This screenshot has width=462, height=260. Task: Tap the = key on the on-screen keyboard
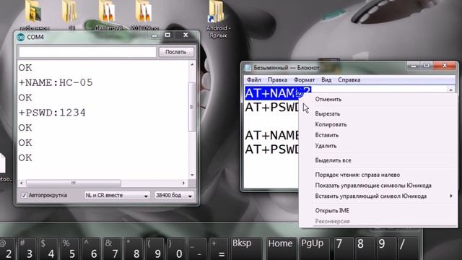point(219,248)
